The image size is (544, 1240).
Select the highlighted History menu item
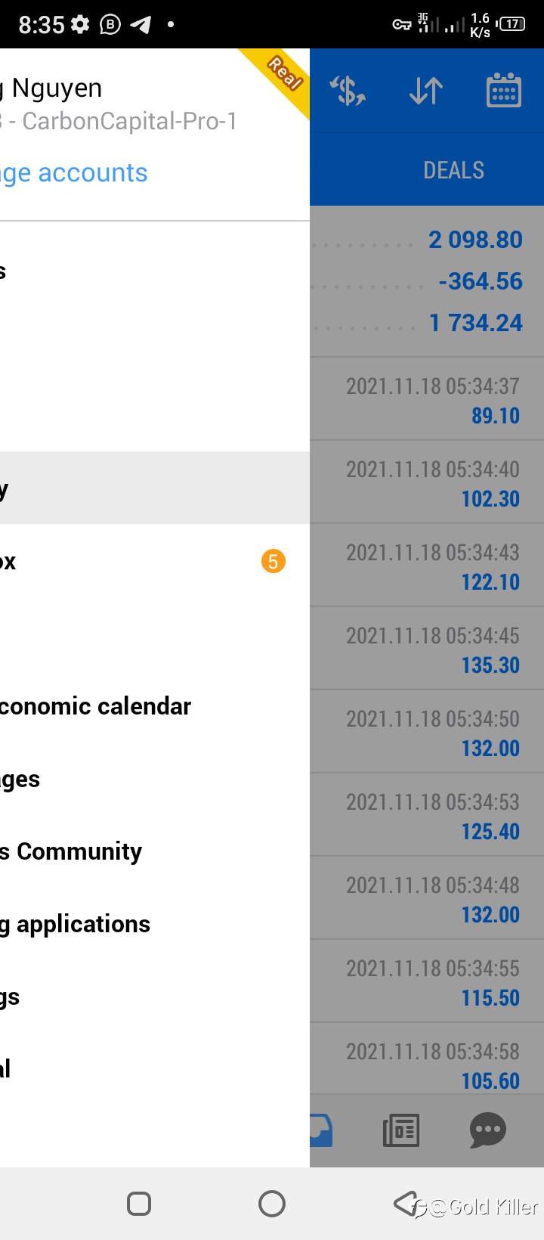pyautogui.click(x=155, y=488)
